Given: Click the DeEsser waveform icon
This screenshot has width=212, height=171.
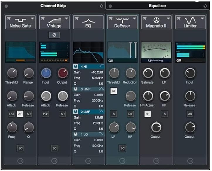Looking at the screenshot, I should (x=122, y=20).
